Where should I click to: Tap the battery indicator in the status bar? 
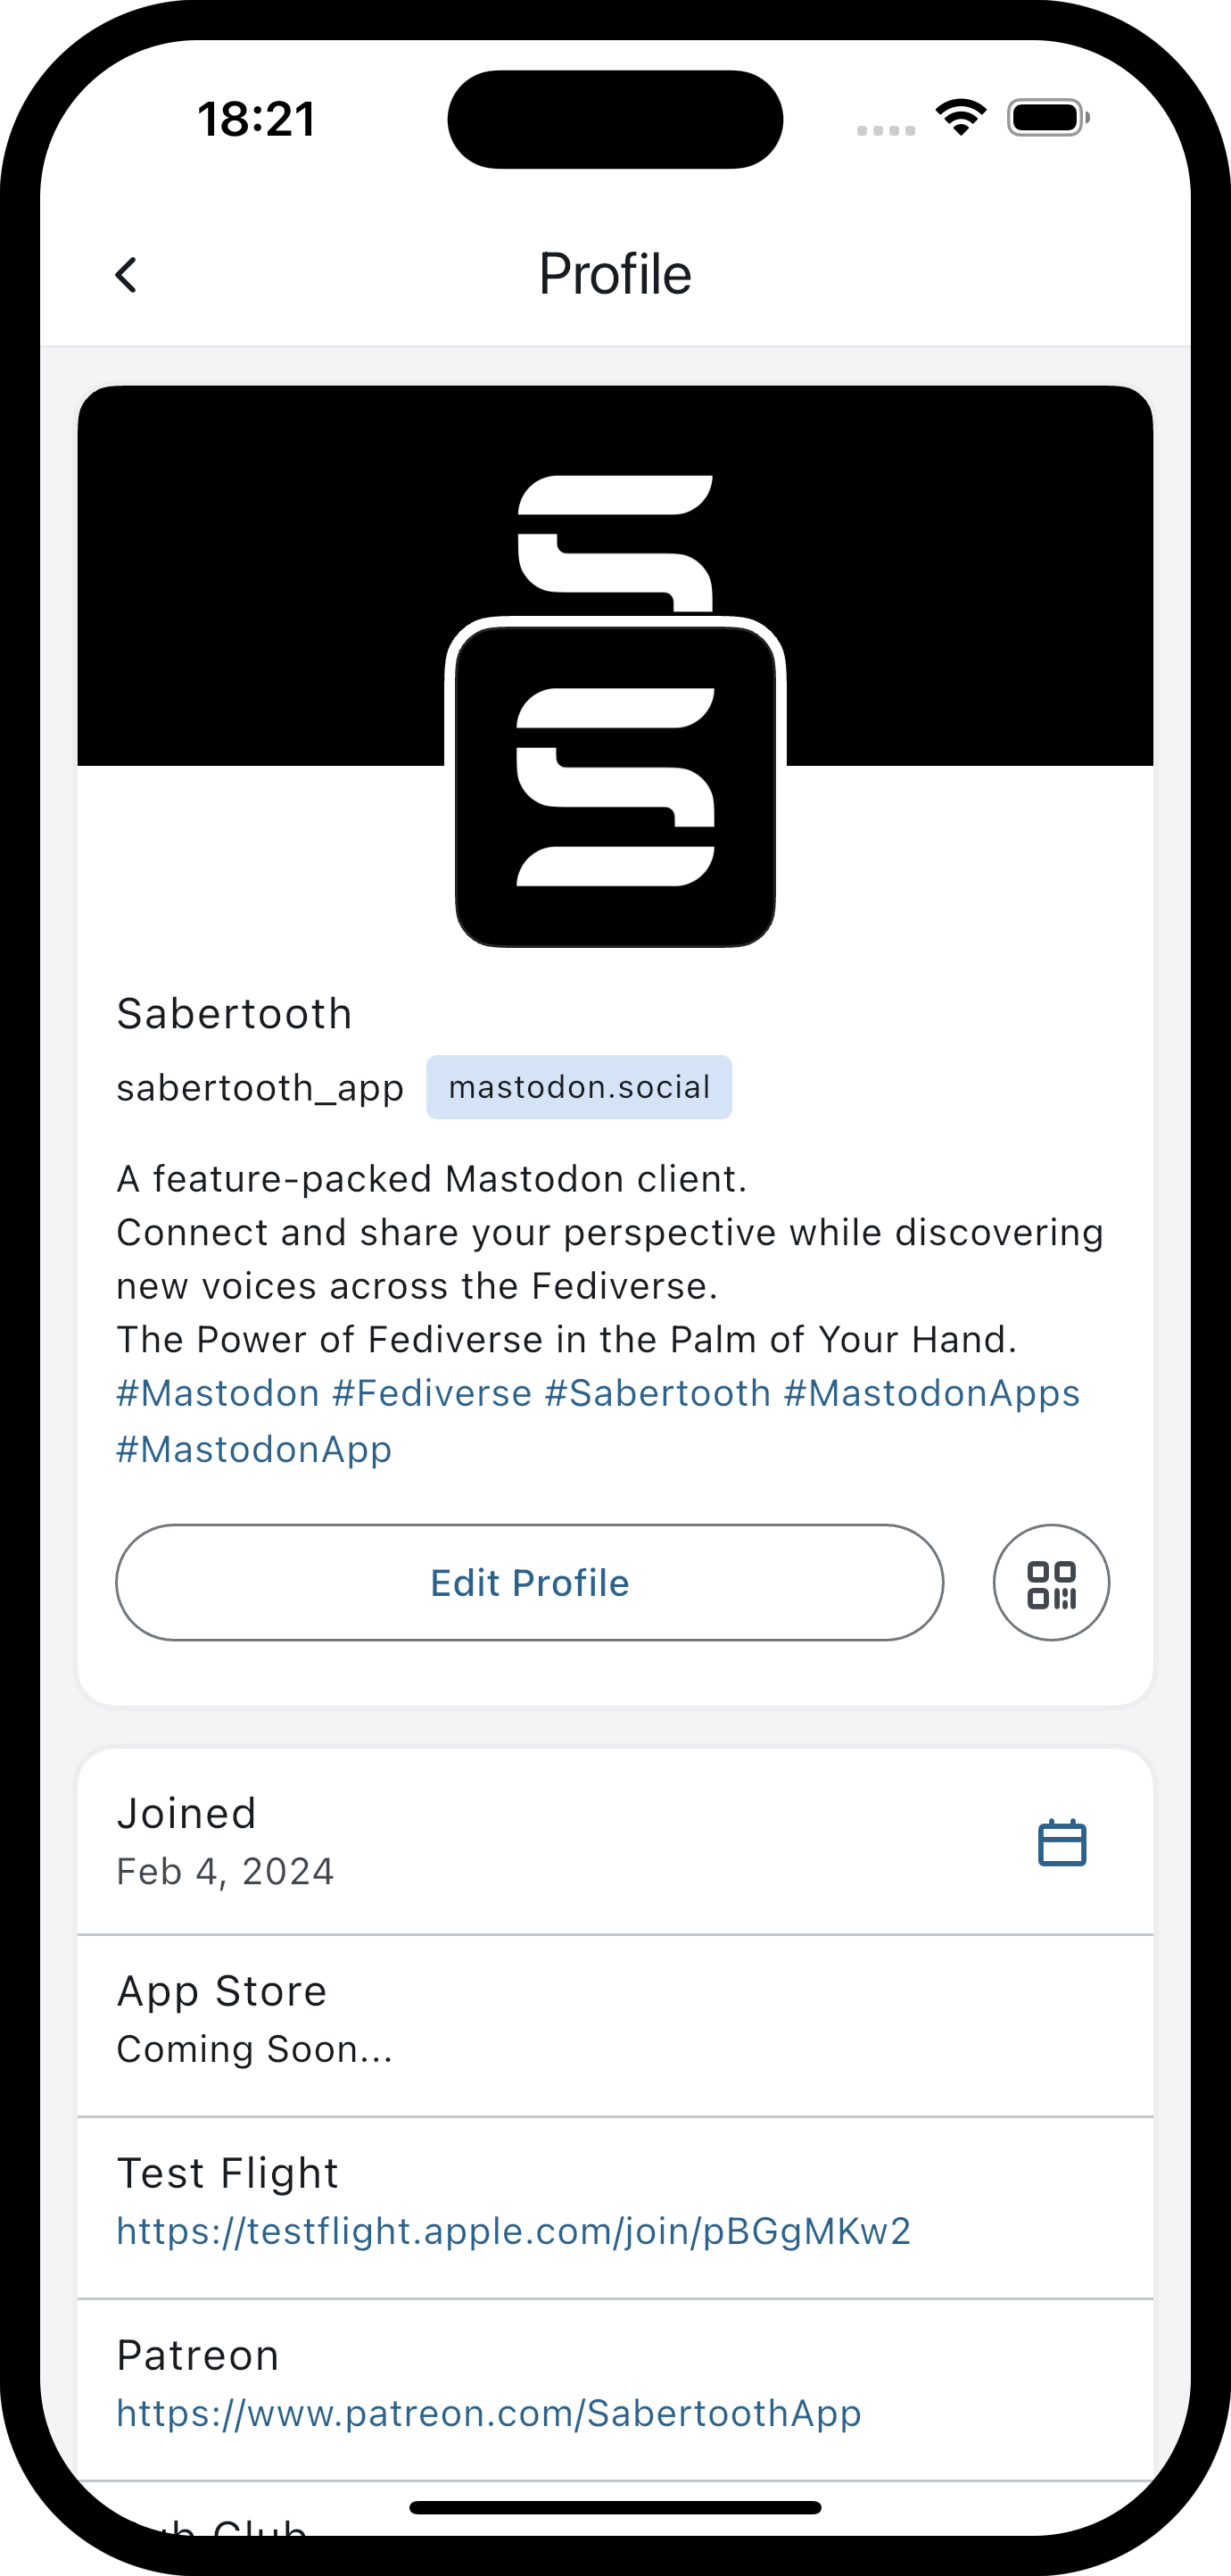click(x=1046, y=117)
